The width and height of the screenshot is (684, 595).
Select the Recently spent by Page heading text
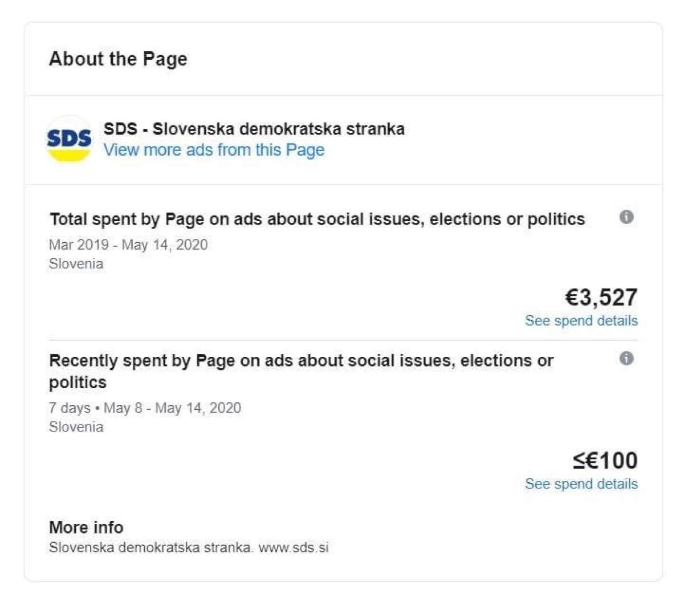[x=301, y=371]
